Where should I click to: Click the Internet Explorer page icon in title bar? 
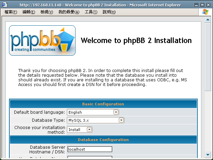click(x=4, y=5)
